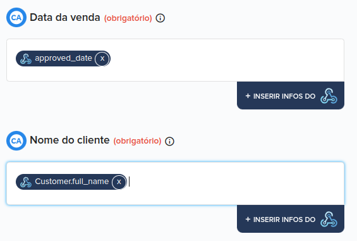
Task: Click the Data da venda heading label
Action: pos(65,17)
